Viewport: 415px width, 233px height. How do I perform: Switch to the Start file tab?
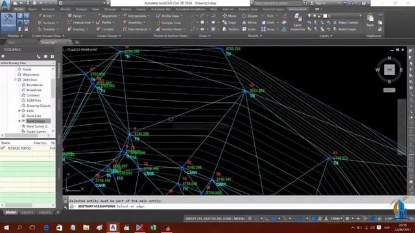12,42
